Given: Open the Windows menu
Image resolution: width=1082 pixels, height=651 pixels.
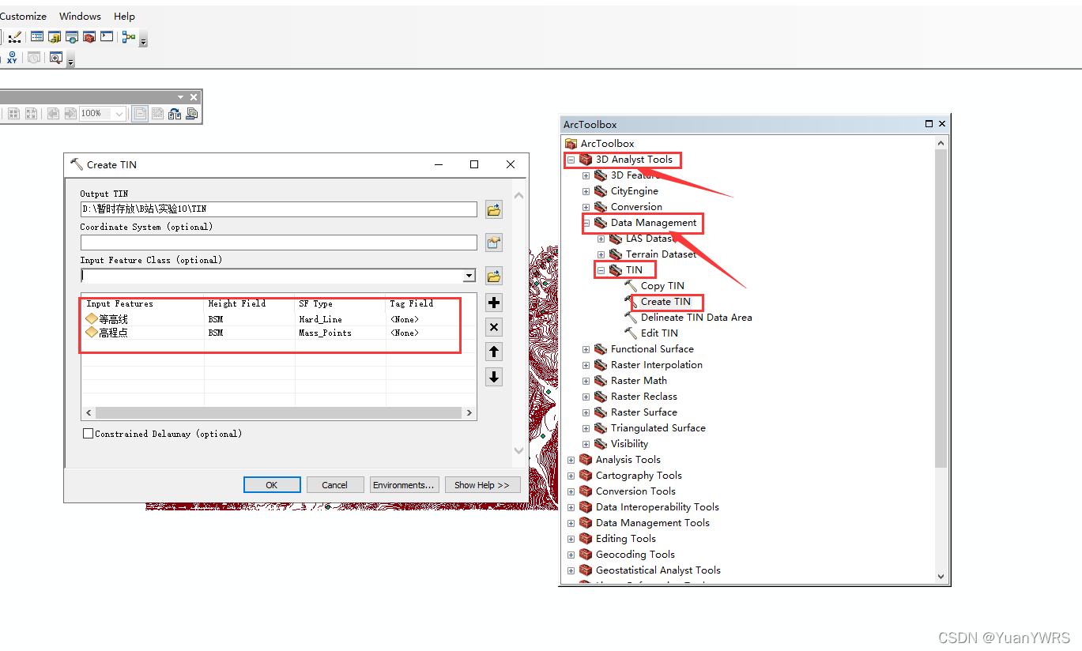Looking at the screenshot, I should pos(80,16).
